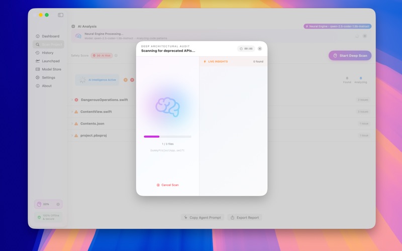Click the spinner beside the banner close

(357, 36)
